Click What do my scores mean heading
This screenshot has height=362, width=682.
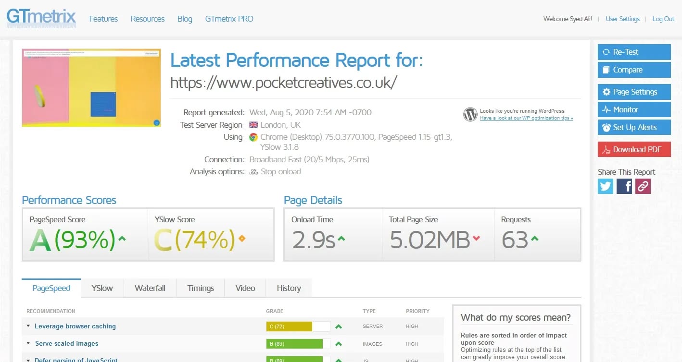(516, 317)
